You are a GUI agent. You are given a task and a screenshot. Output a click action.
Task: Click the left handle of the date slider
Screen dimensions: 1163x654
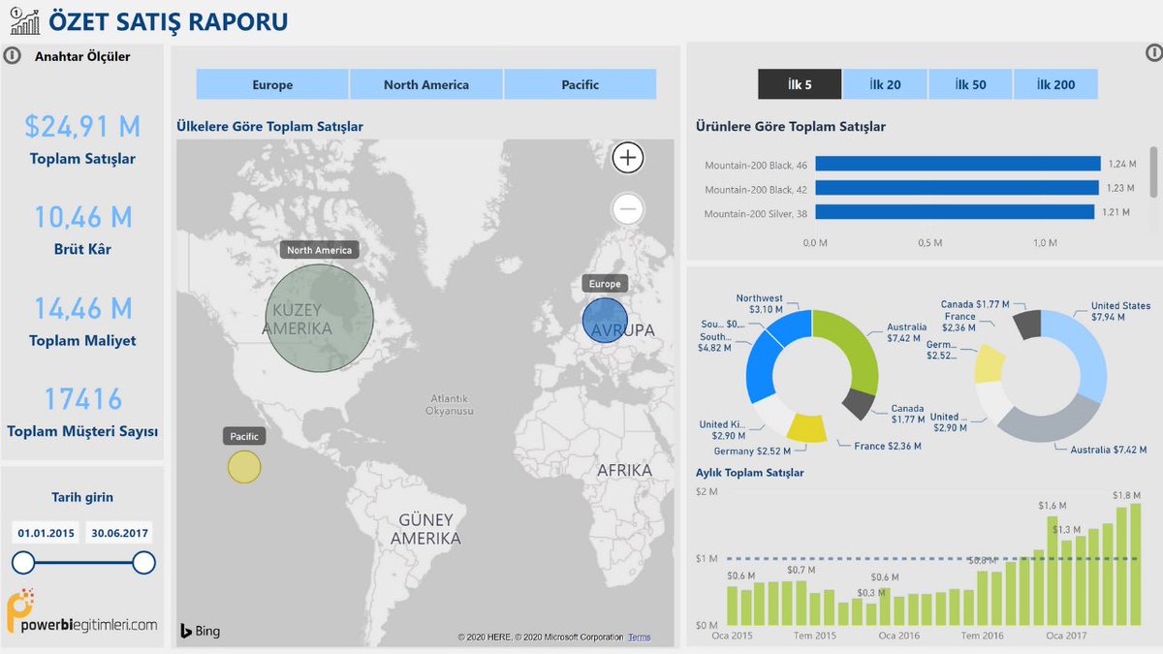(x=23, y=563)
